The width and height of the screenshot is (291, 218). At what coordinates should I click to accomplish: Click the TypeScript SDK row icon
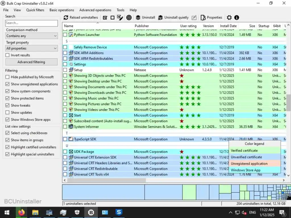[71, 139]
